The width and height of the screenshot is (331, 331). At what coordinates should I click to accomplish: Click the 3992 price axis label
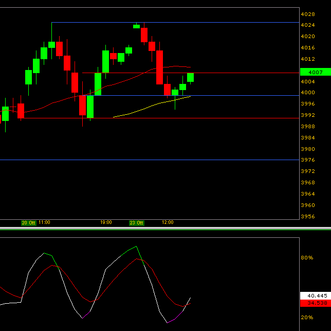coord(307,115)
